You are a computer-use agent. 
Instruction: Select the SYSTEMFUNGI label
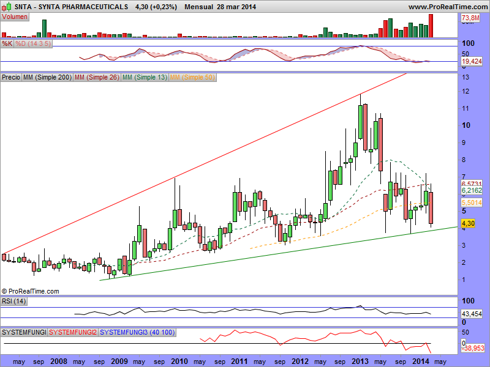click(24, 332)
